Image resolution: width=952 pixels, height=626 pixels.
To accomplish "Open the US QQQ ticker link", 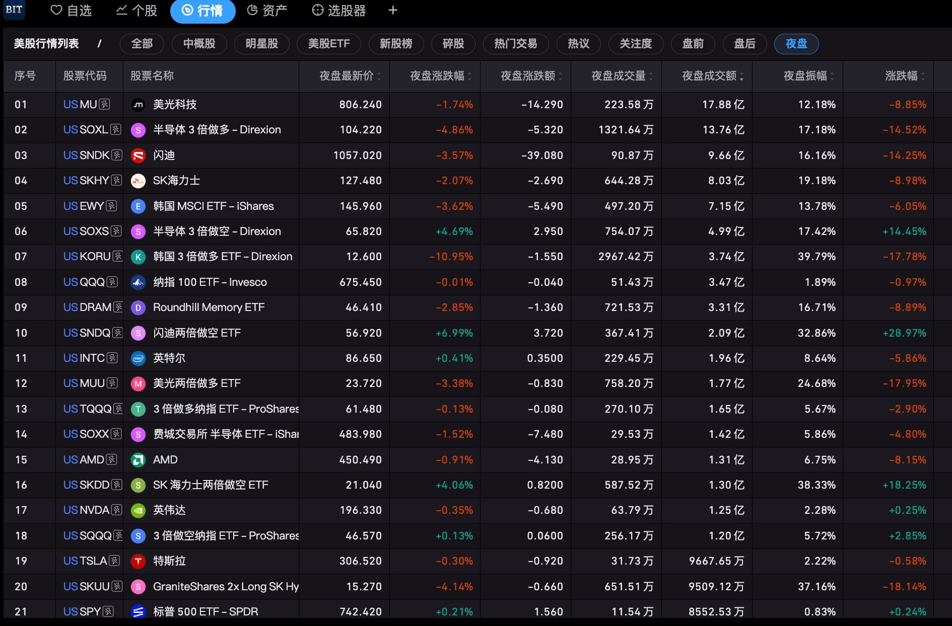I will (x=84, y=282).
